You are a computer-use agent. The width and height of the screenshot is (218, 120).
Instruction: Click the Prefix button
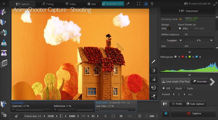click(177, 104)
